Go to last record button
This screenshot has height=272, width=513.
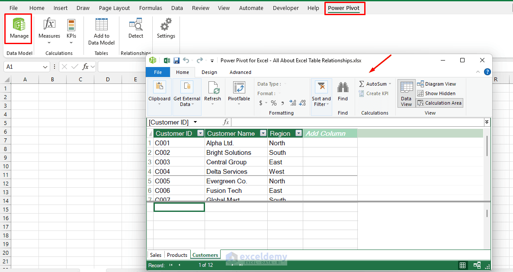241,265
